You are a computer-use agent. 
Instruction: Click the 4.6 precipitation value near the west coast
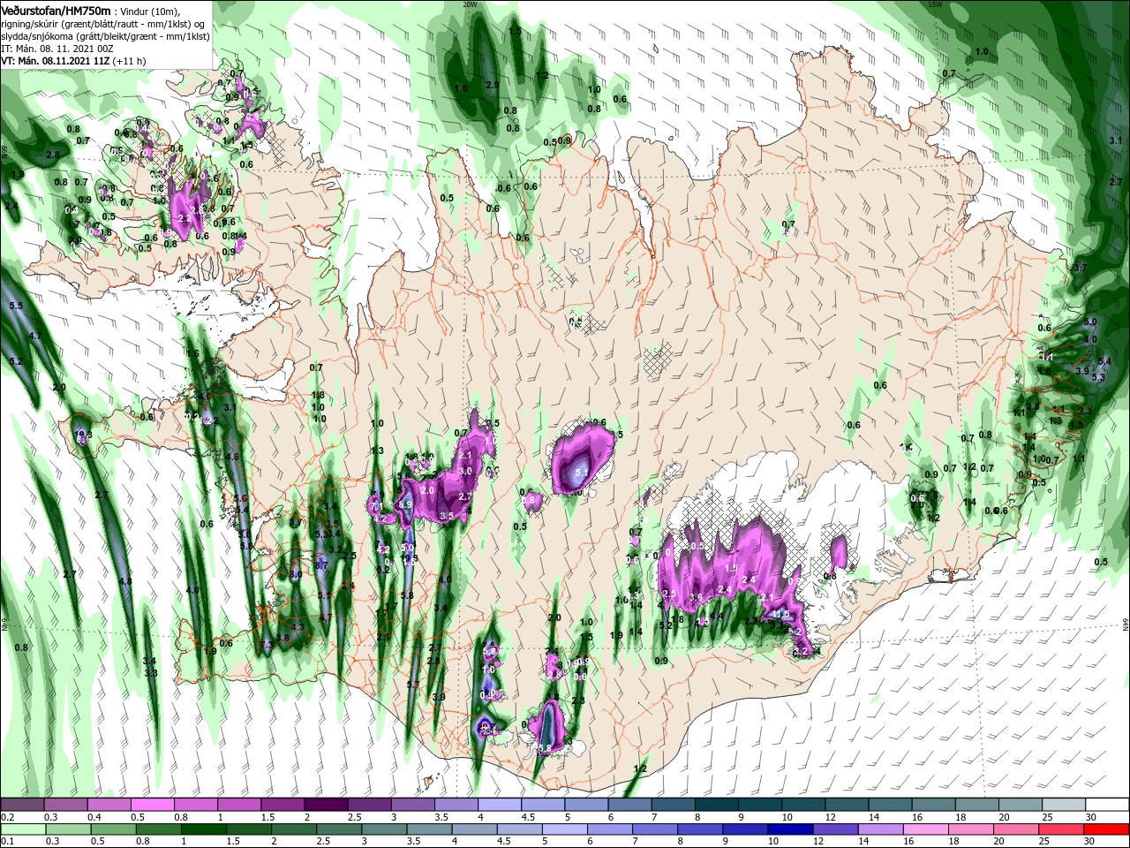pos(233,457)
